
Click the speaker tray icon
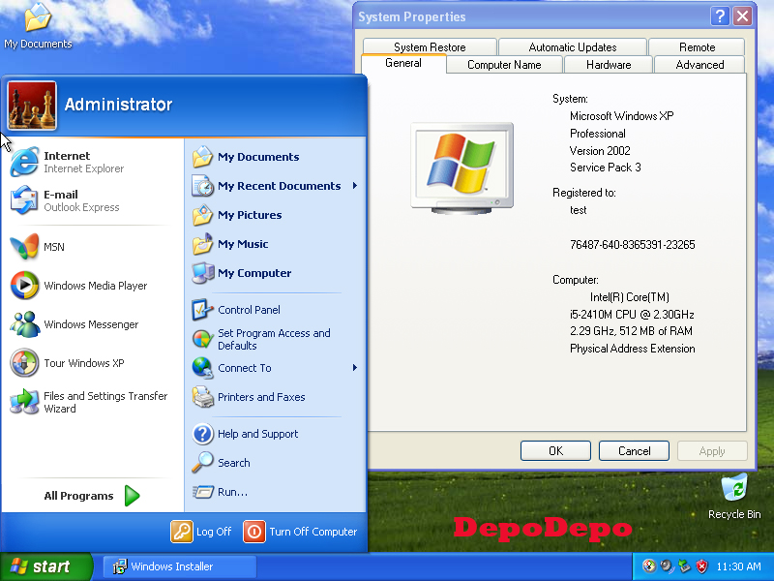[667, 566]
